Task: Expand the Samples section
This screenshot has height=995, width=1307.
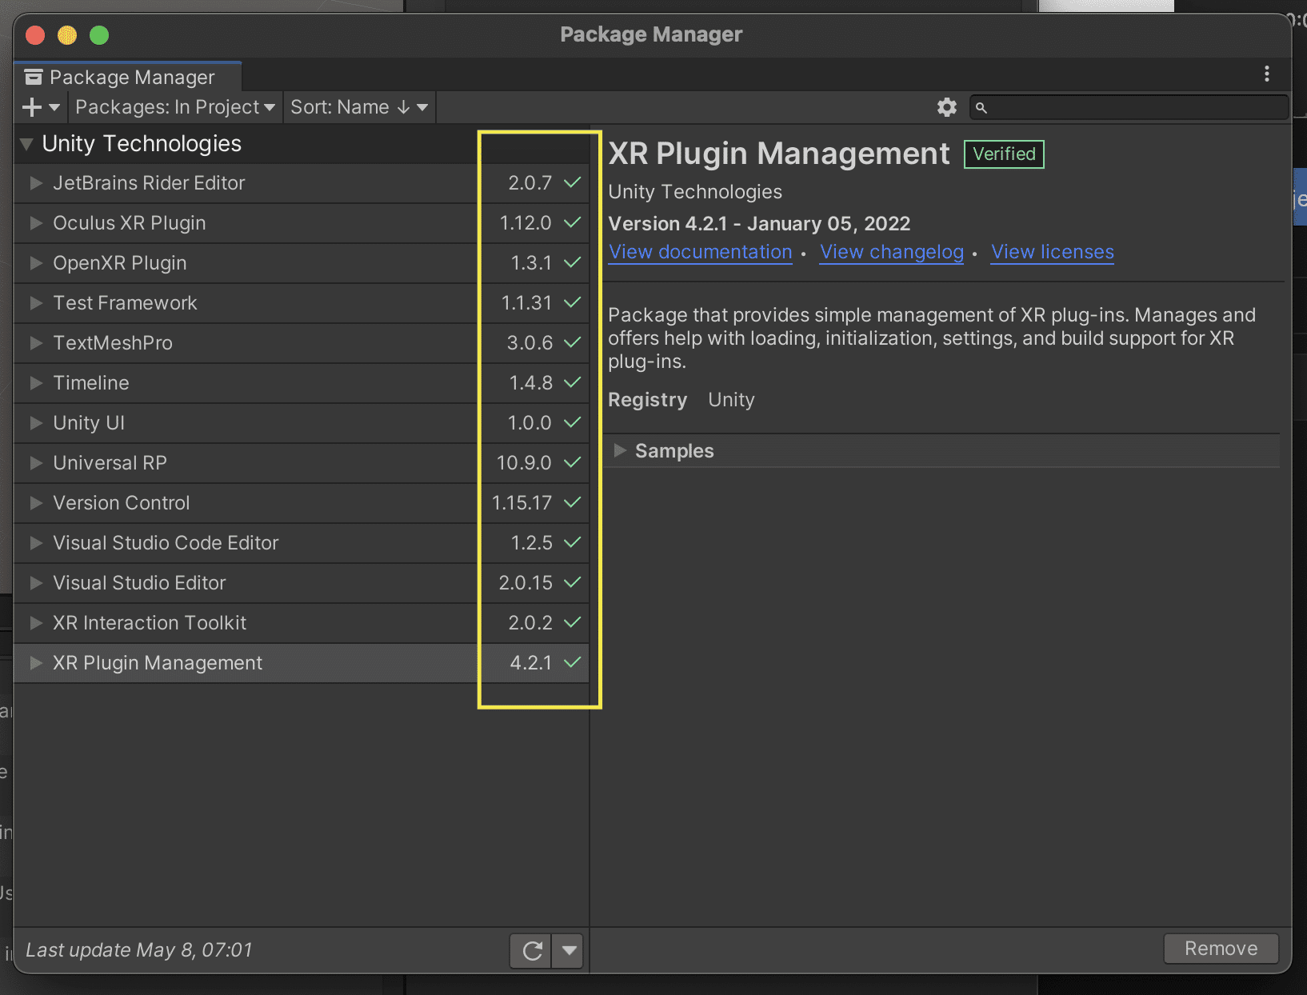Action: (620, 450)
